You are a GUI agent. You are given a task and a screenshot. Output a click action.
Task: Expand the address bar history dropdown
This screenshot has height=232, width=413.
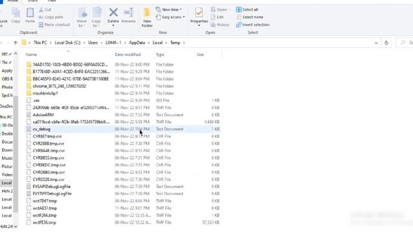376,43
